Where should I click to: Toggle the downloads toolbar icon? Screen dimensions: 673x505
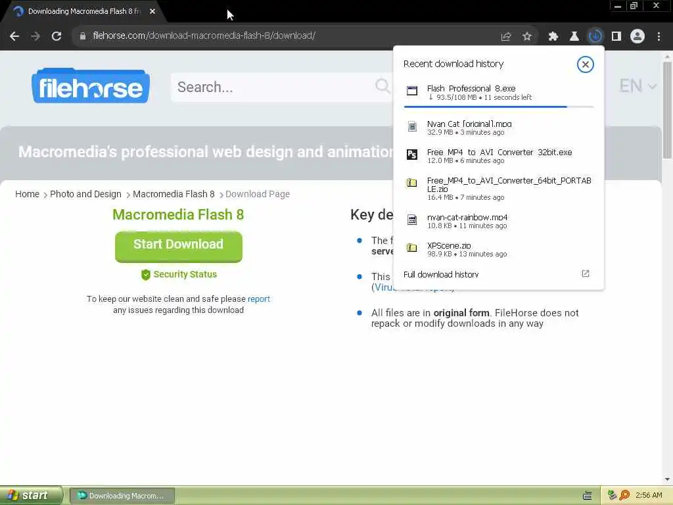pyautogui.click(x=595, y=36)
